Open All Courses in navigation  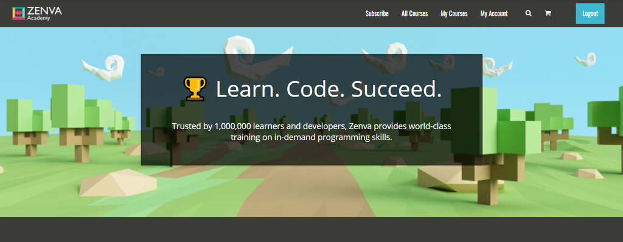(414, 13)
